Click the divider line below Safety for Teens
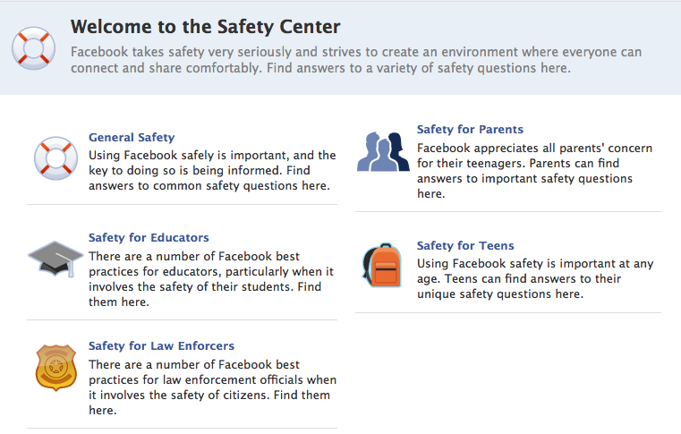The width and height of the screenshot is (681, 434). point(508,312)
